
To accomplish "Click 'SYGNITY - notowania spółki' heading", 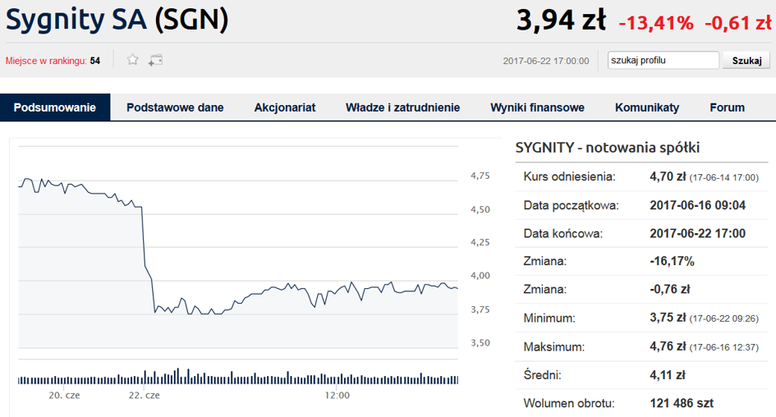I will [607, 148].
